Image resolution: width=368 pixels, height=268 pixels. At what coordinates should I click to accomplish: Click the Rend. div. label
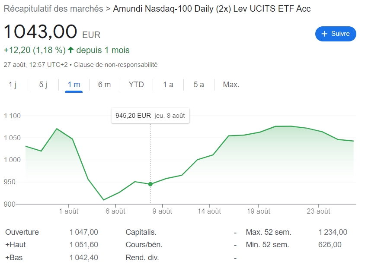142,258
